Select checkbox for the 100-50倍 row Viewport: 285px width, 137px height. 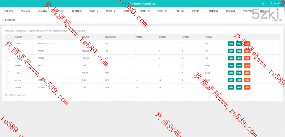tap(9, 87)
